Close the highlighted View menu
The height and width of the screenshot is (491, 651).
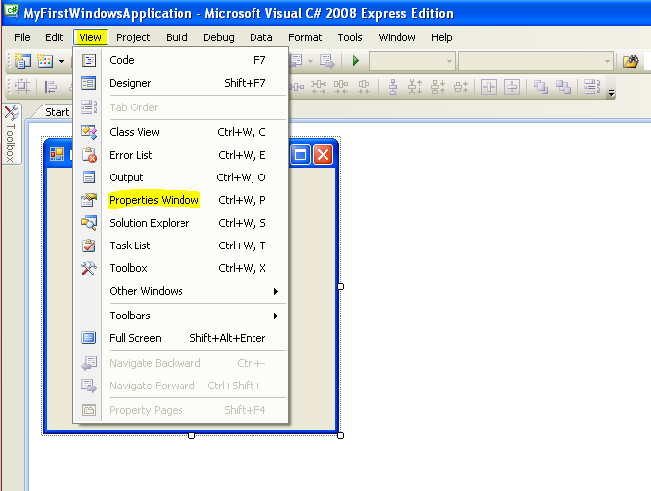click(90, 37)
